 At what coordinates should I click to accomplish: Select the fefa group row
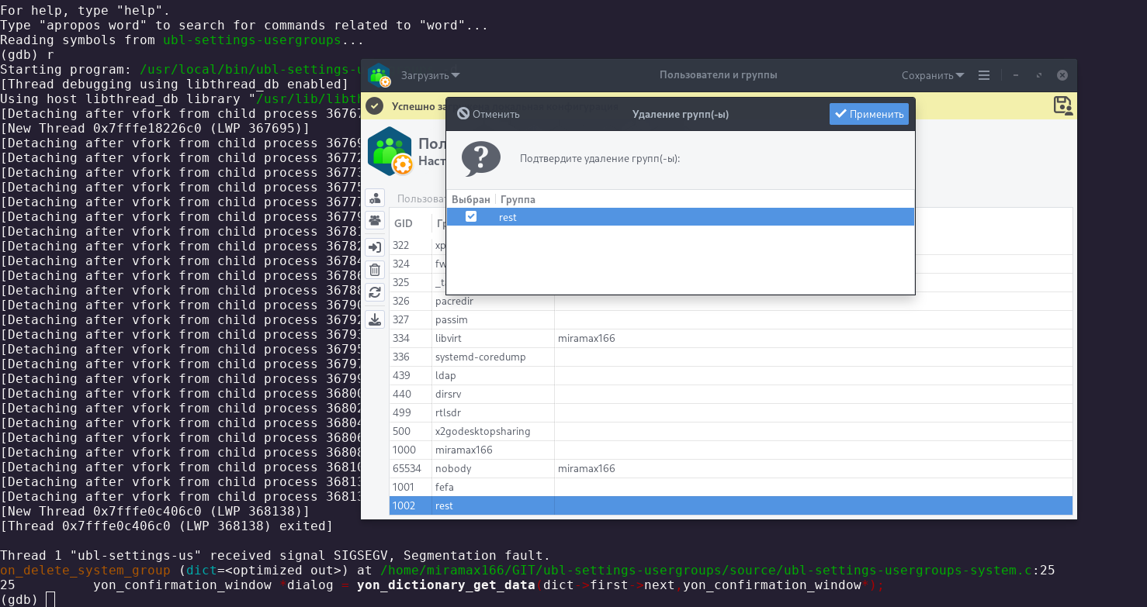[445, 487]
